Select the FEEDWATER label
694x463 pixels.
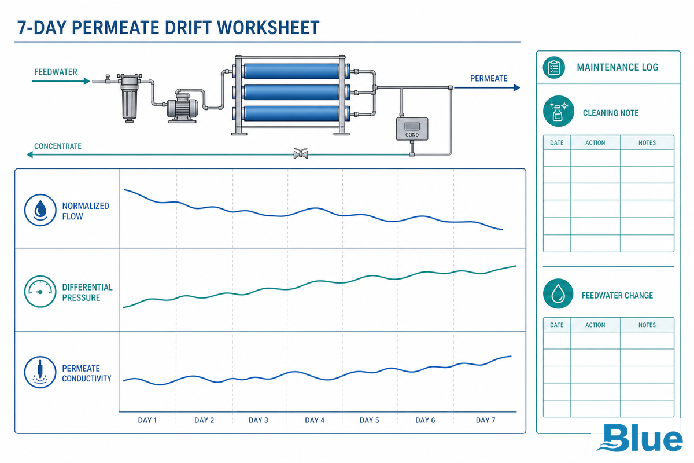[x=56, y=72]
